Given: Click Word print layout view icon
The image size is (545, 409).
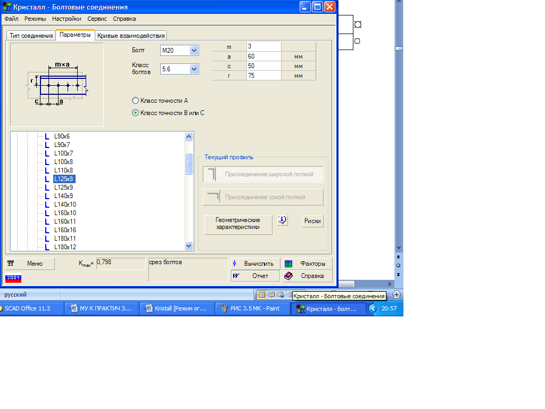Looking at the screenshot, I should 262,295.
